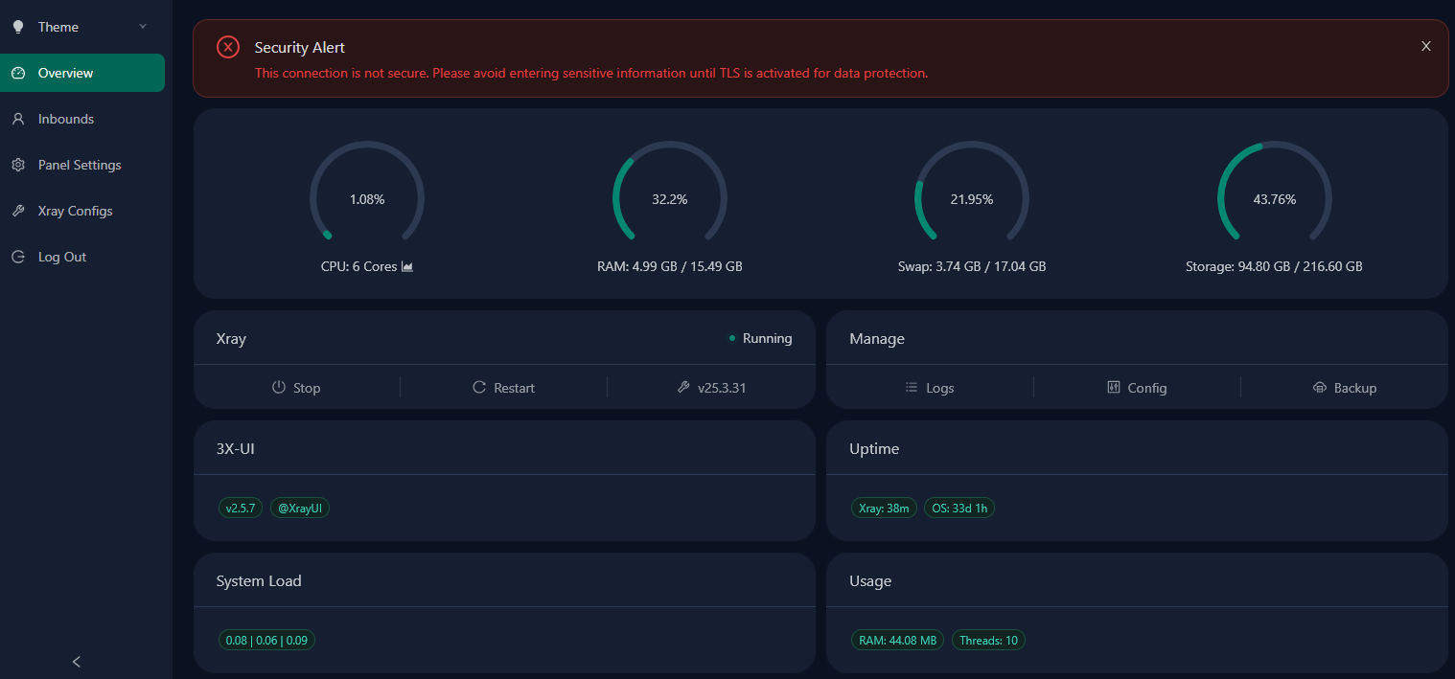Image resolution: width=1455 pixels, height=679 pixels.
Task: Restart the Xray service
Action: click(x=504, y=387)
